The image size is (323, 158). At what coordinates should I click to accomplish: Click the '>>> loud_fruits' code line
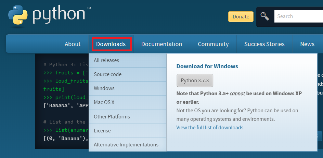66,81
